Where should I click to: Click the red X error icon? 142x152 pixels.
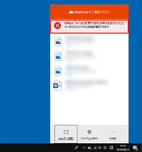tap(57, 25)
